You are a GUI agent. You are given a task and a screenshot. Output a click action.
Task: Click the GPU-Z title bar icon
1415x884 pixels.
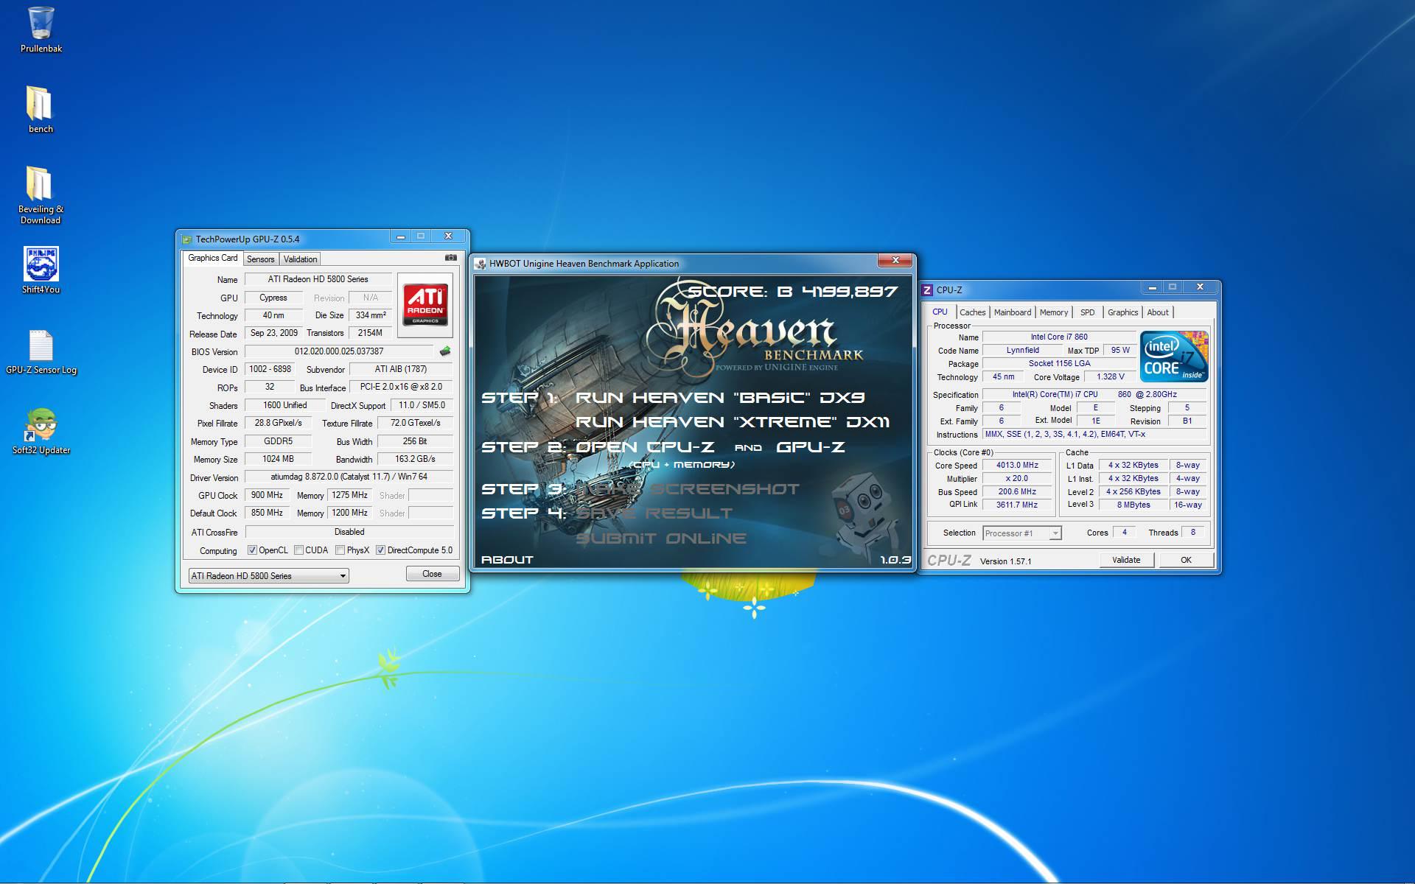coord(187,239)
